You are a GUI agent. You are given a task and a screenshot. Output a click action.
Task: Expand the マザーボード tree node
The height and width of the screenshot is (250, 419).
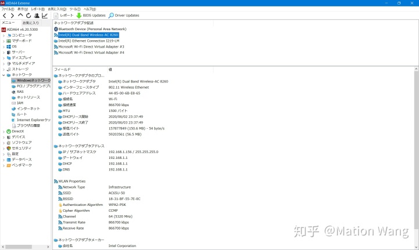3,41
